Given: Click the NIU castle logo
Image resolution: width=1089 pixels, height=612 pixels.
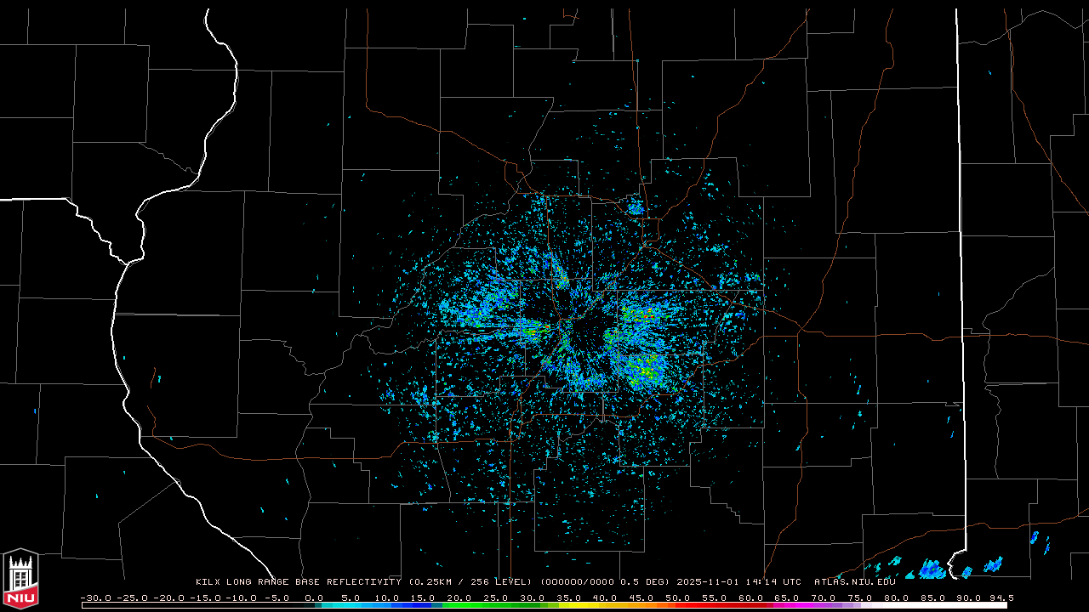Looking at the screenshot, I should 20,579.
